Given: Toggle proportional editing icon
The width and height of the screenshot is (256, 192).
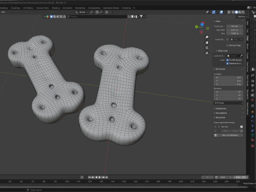Looking at the screenshot, I should [x=107, y=12].
